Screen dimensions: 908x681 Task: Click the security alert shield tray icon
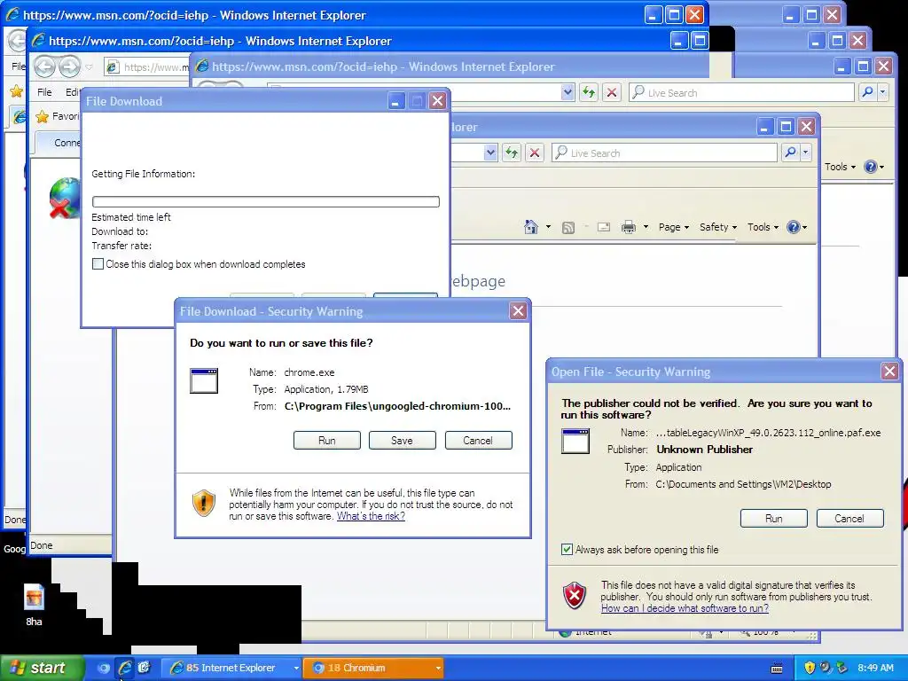tap(810, 668)
